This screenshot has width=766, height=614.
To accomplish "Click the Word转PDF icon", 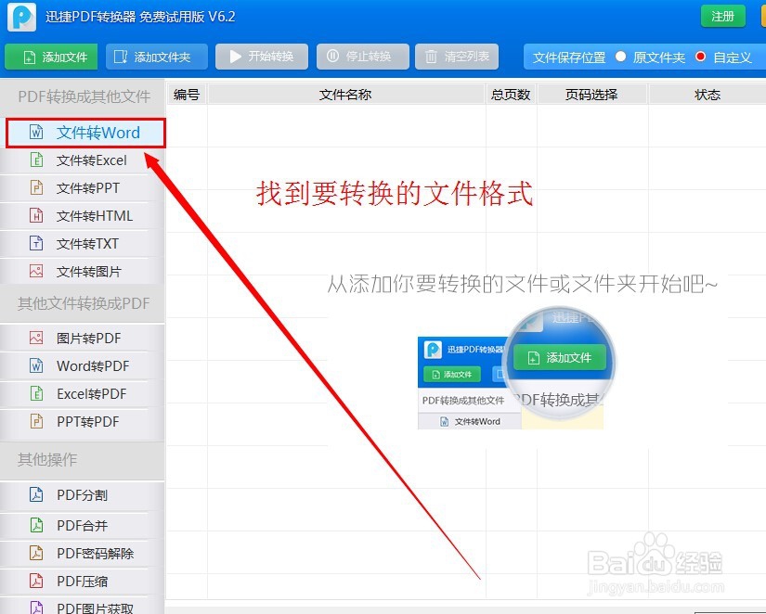I will pyautogui.click(x=36, y=365).
